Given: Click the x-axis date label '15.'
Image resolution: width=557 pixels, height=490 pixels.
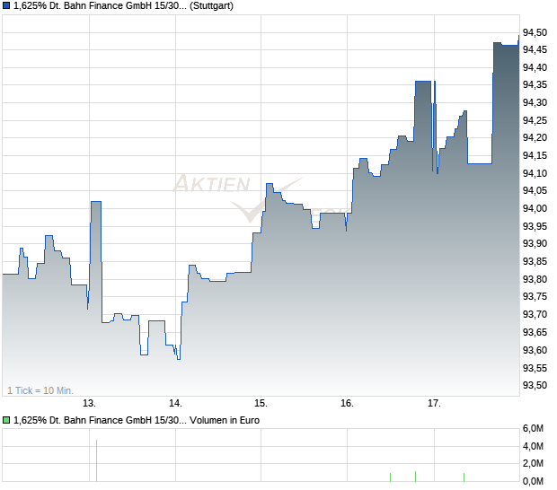Looking at the screenshot, I should point(261,404).
